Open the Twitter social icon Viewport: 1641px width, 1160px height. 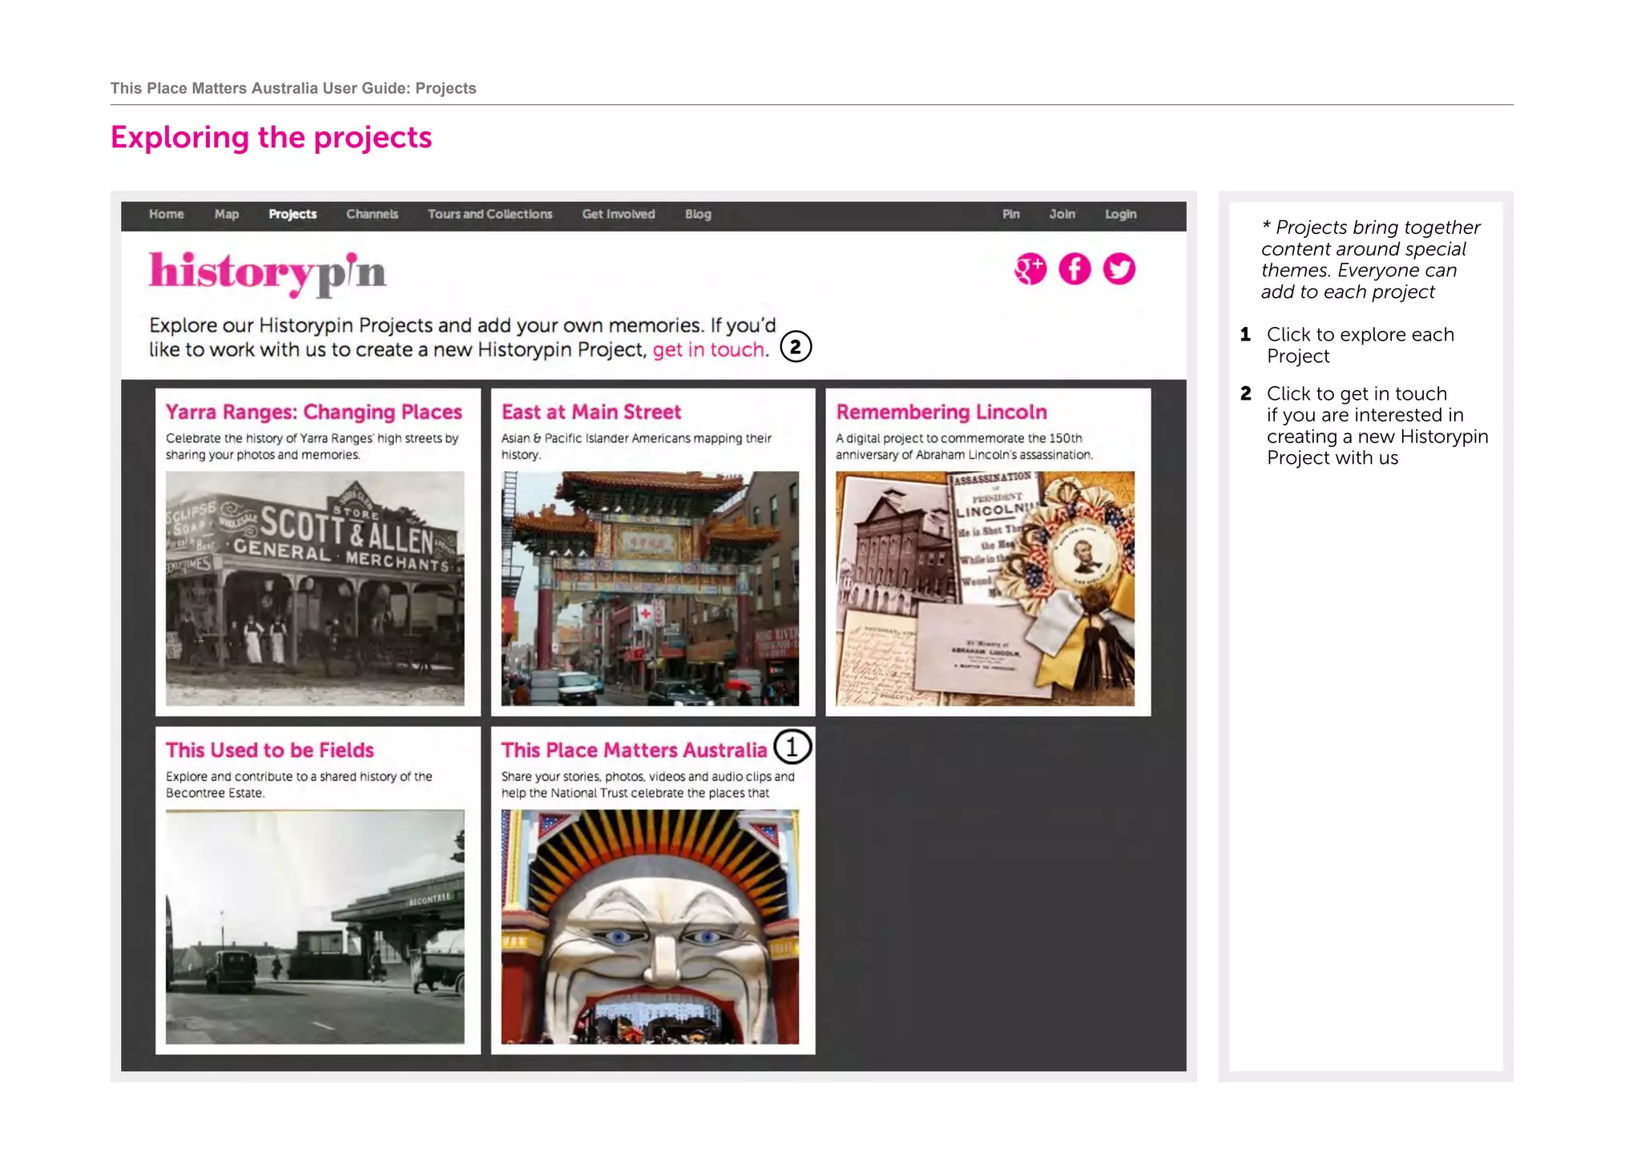pyautogui.click(x=1119, y=269)
